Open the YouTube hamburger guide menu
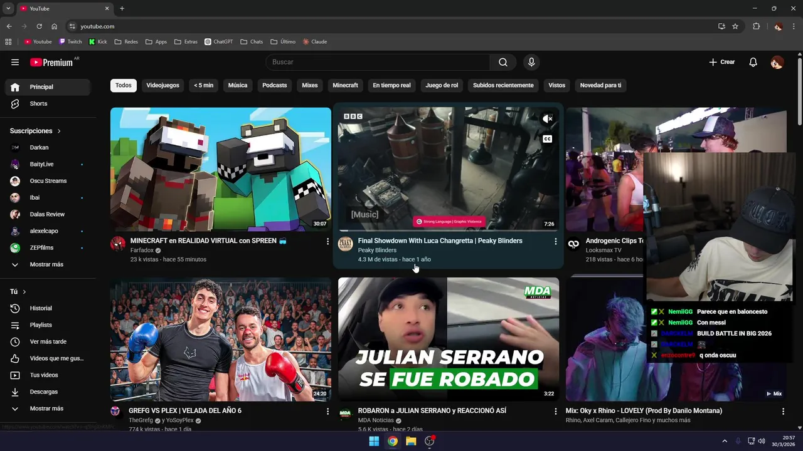 point(15,62)
